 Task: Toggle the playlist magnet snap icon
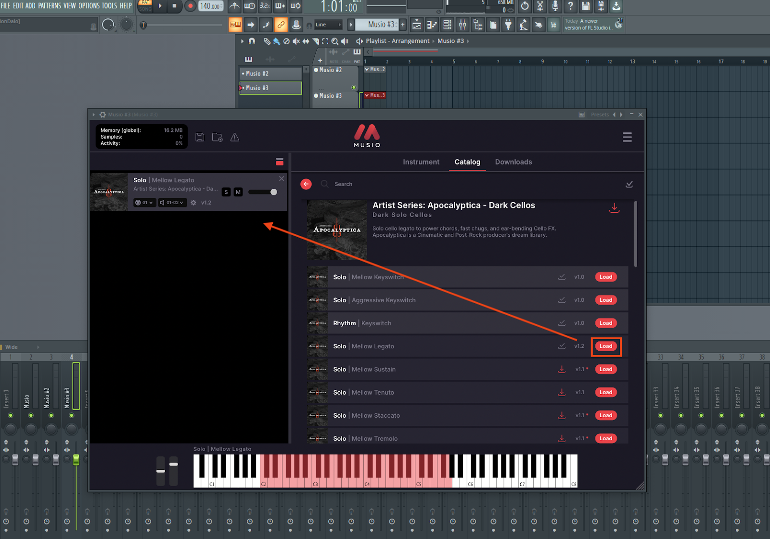tap(252, 41)
